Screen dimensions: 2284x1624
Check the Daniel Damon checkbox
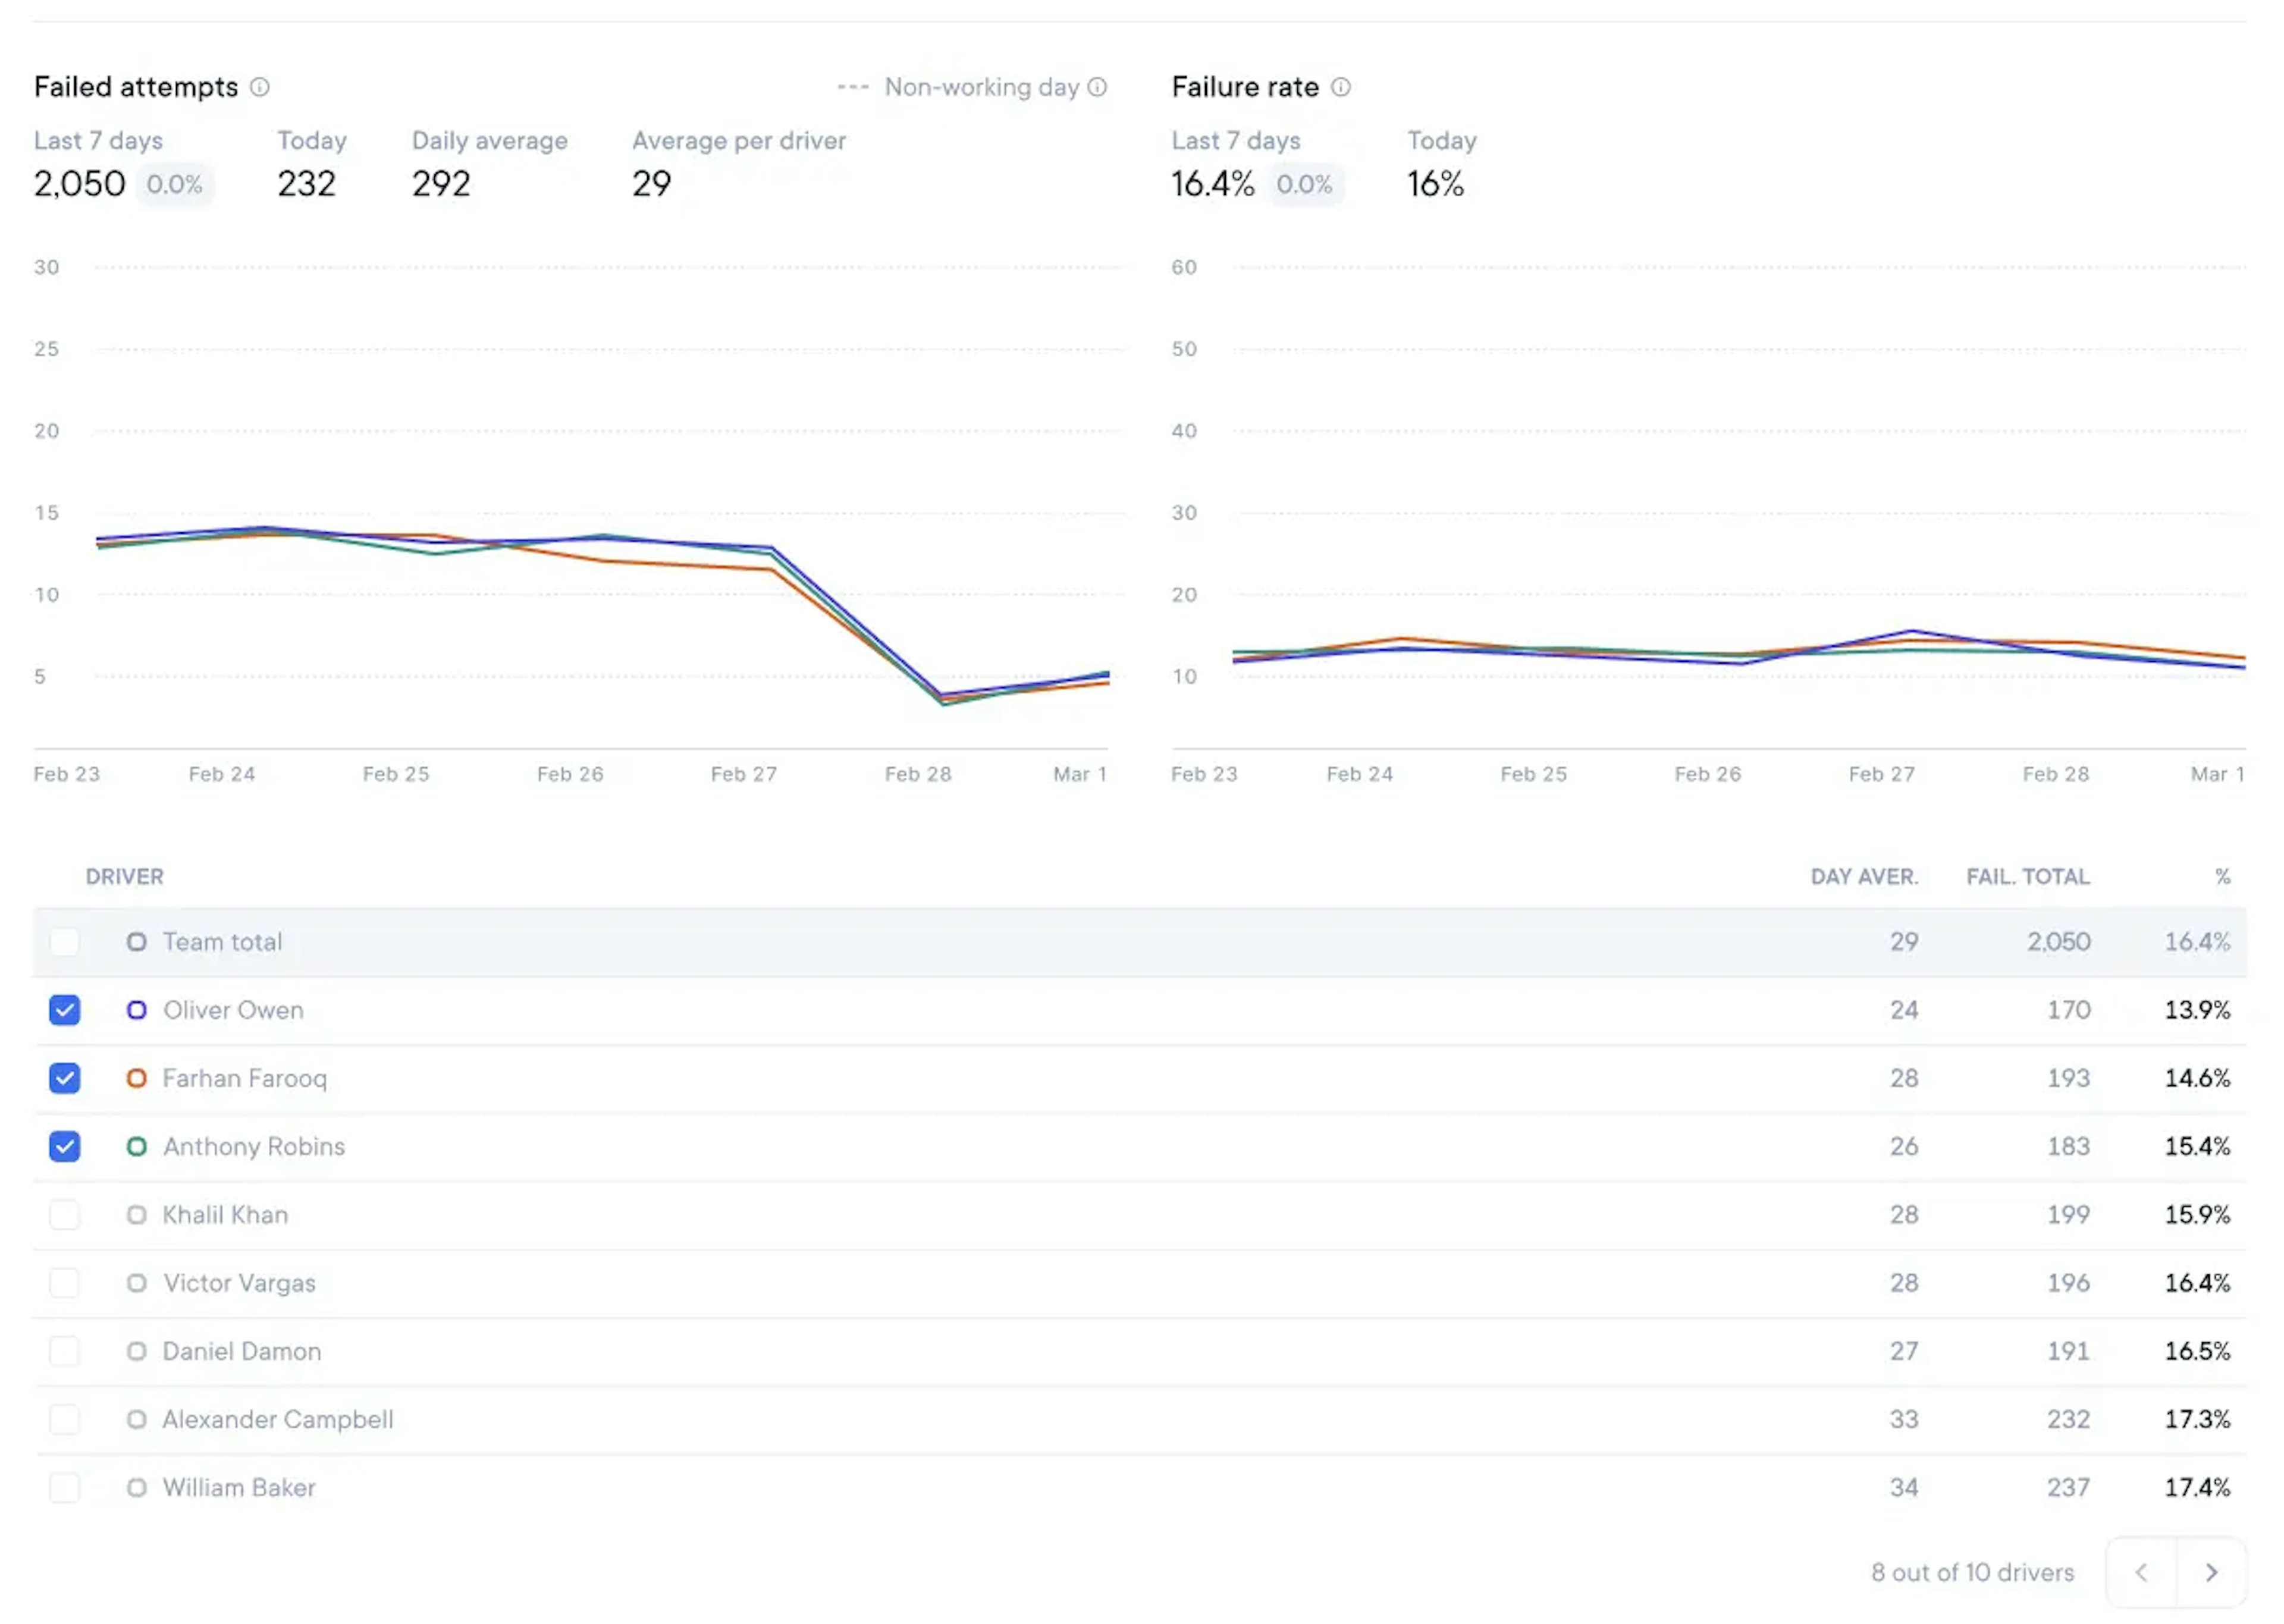click(x=65, y=1351)
